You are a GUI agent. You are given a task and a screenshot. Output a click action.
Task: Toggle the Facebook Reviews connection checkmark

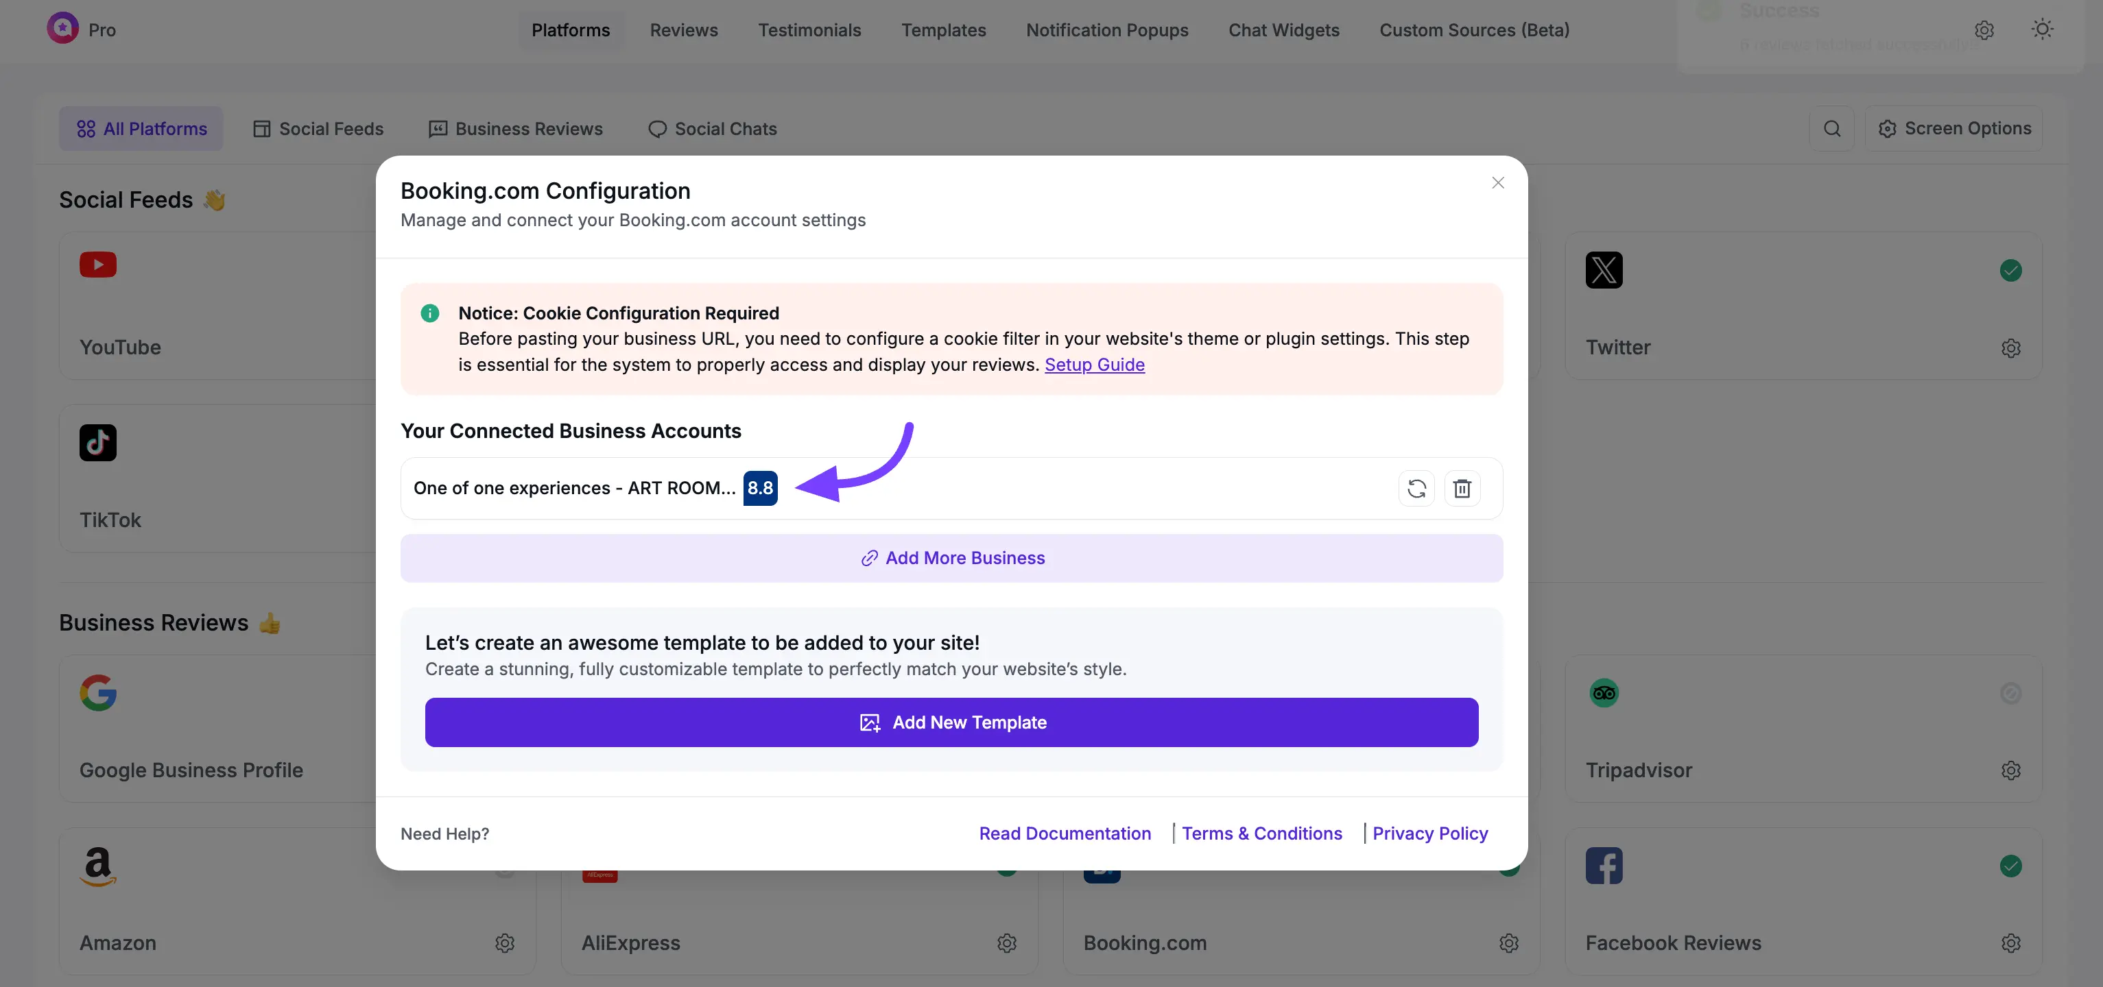(x=2011, y=866)
